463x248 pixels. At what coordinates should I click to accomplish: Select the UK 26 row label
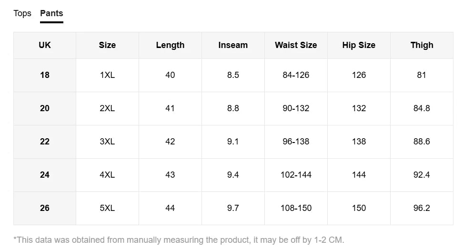pyautogui.click(x=45, y=208)
